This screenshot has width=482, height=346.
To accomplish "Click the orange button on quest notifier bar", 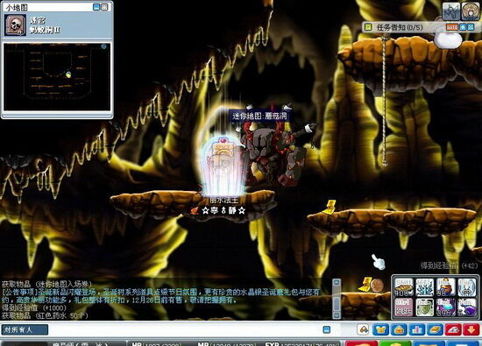I will coord(452,27).
